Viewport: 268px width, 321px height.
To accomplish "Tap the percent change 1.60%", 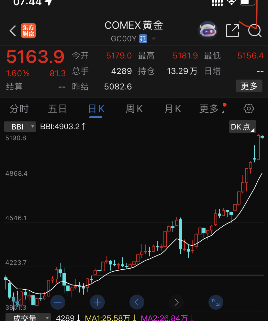I will 18,73.
